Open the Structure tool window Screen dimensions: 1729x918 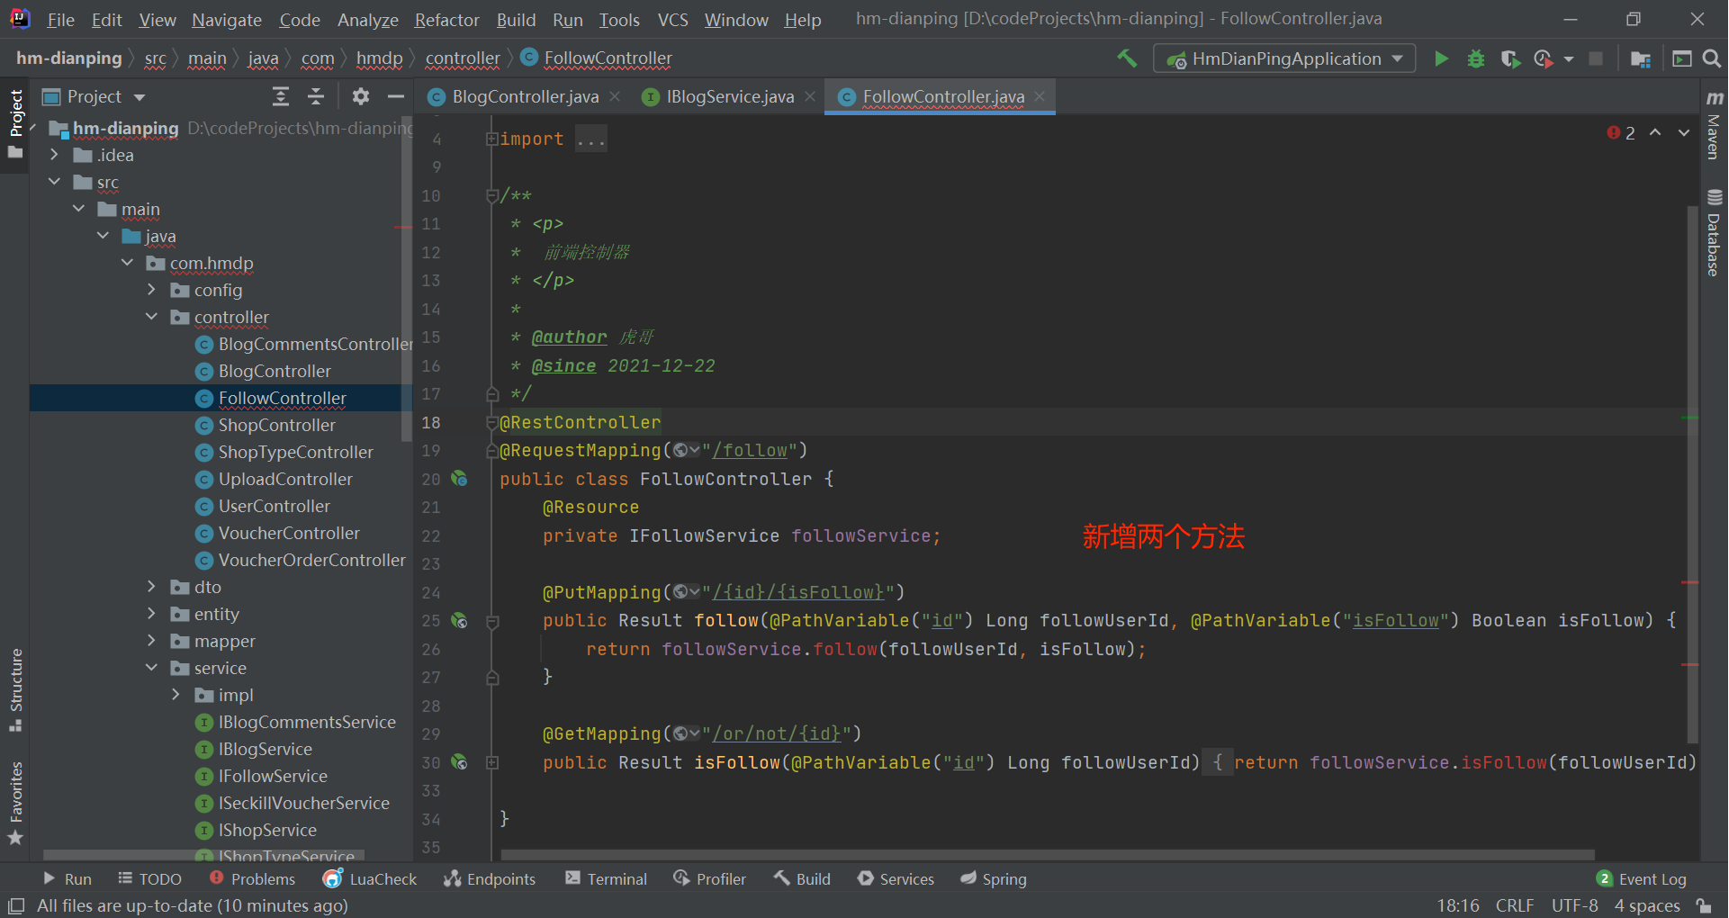point(15,690)
